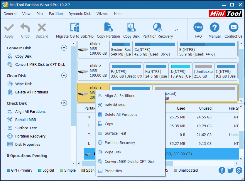Choose Partition Recovery in context menu
Viewport: 245px width, 181px height.
pyautogui.click(x=130, y=143)
